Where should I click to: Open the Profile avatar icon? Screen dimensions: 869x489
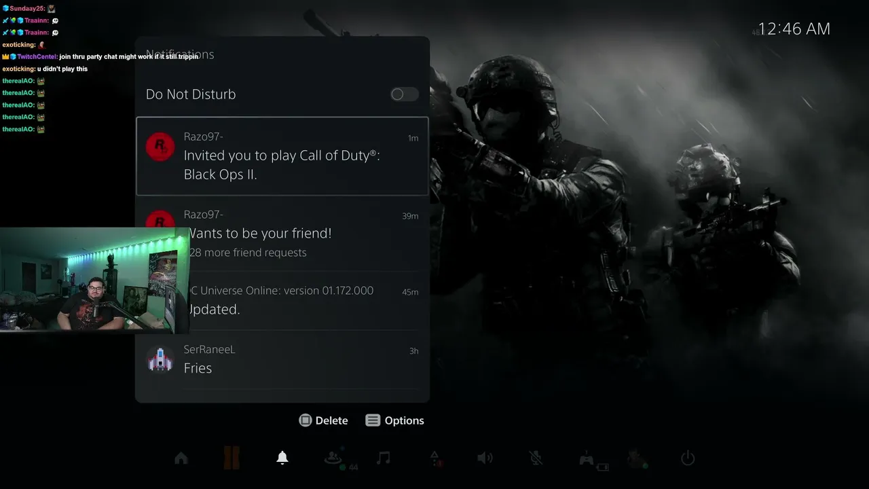point(637,458)
